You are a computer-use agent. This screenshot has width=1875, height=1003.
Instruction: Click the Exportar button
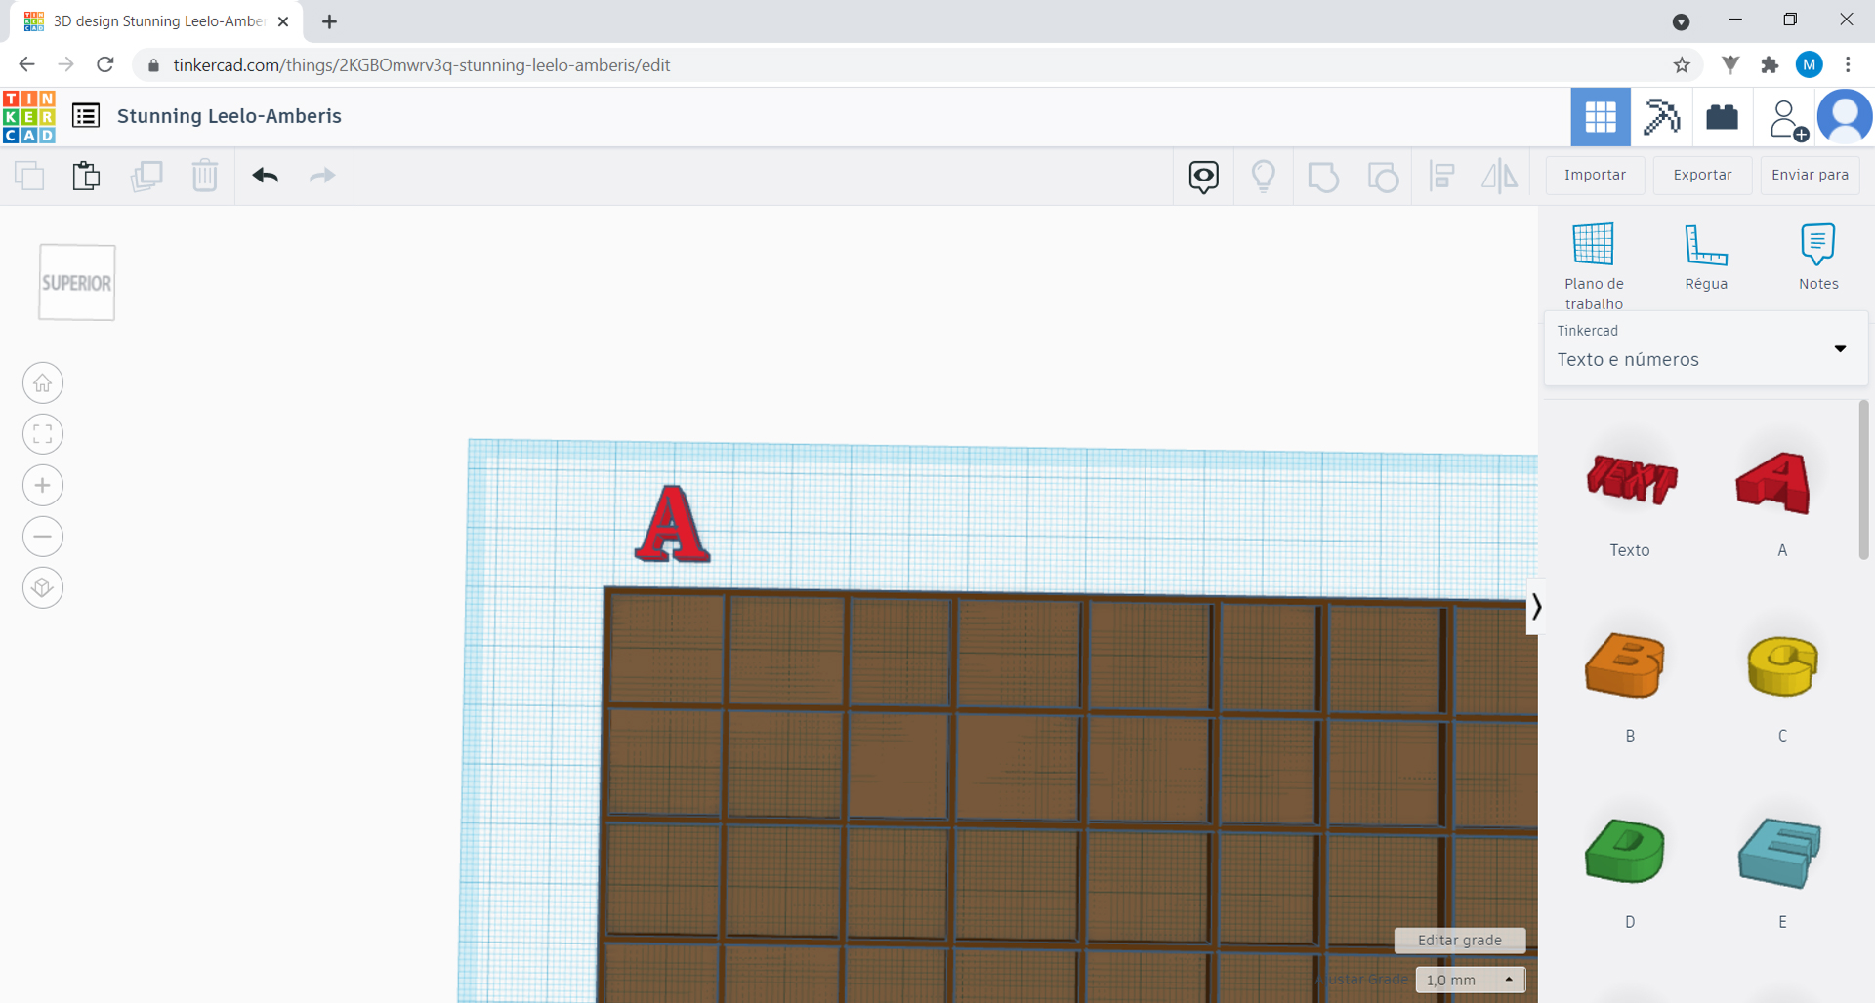point(1702,175)
